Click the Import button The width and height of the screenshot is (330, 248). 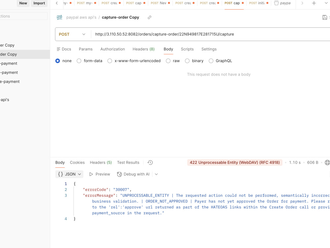pyautogui.click(x=39, y=3)
